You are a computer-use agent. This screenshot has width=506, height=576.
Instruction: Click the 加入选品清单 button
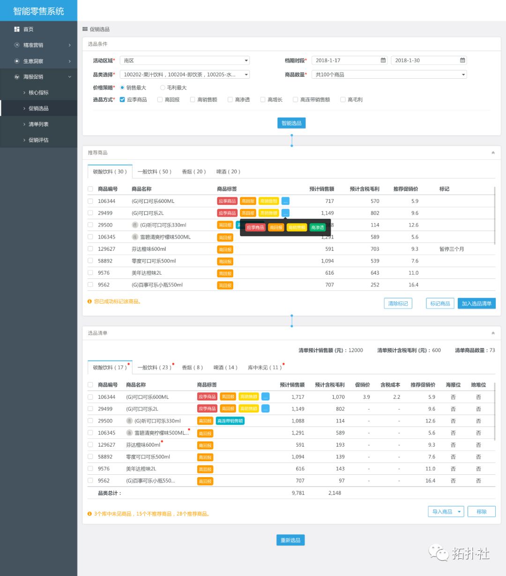tap(476, 304)
